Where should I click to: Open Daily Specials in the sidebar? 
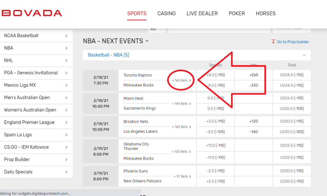click(36, 172)
